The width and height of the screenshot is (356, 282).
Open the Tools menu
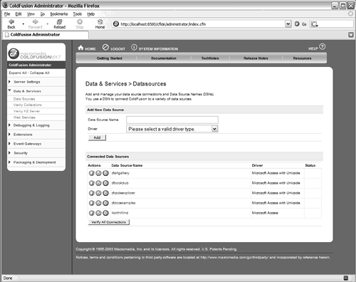(x=78, y=14)
